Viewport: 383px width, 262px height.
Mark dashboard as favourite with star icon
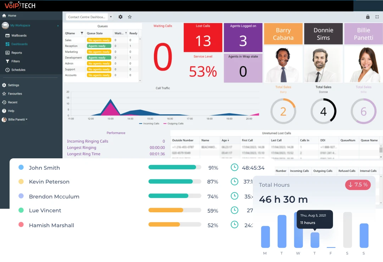pyautogui.click(x=130, y=17)
